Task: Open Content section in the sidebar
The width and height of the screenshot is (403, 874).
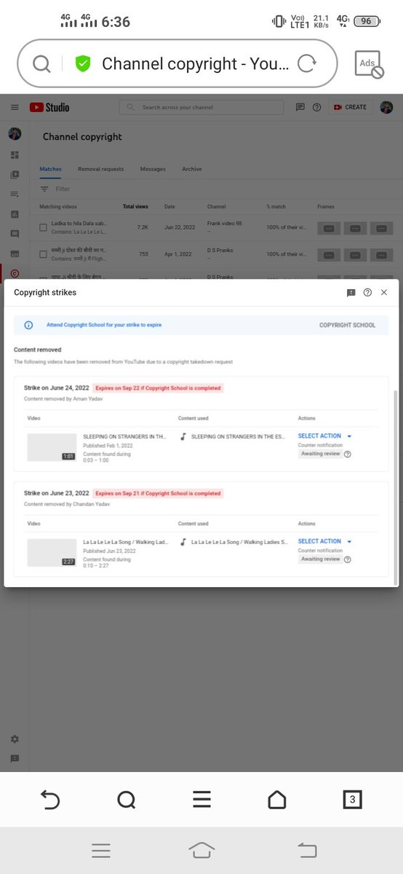Action: tap(15, 175)
